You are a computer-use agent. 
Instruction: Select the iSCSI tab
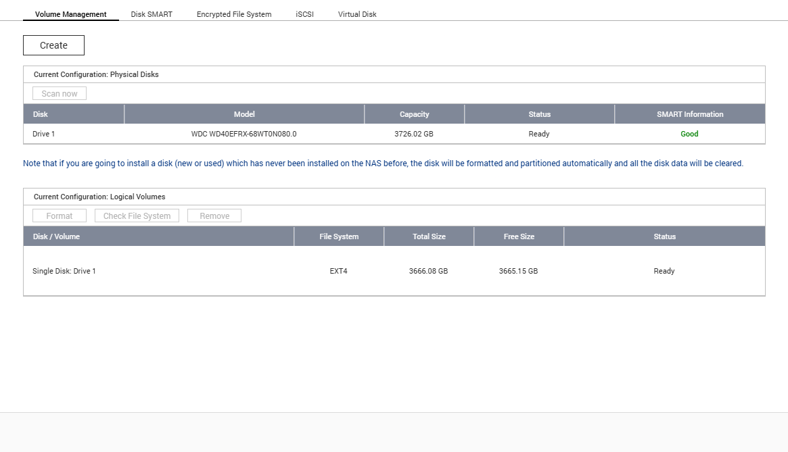(304, 14)
